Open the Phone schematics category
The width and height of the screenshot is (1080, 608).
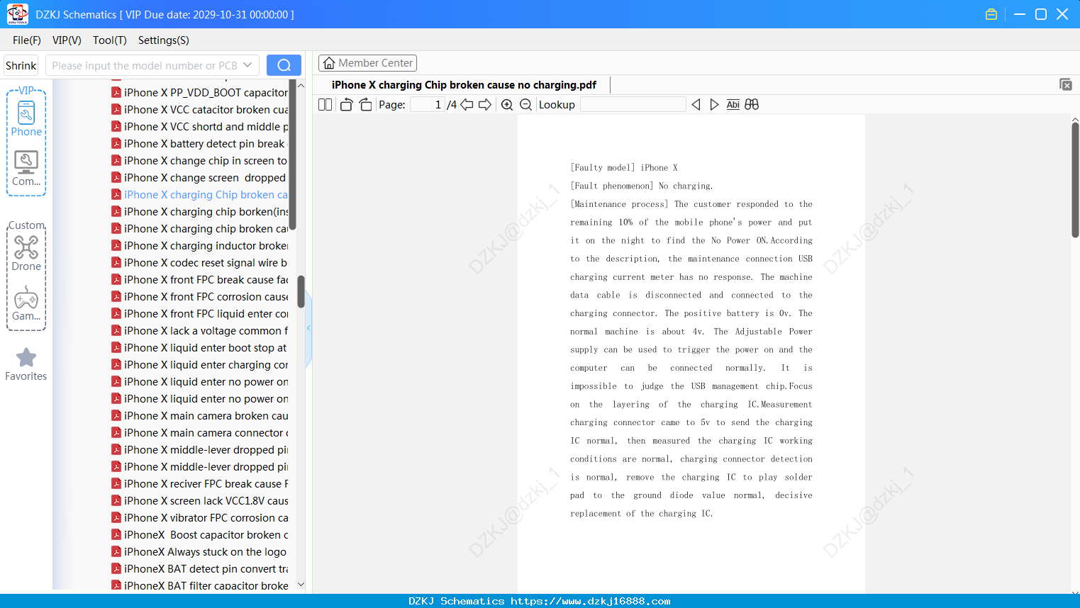click(x=26, y=118)
